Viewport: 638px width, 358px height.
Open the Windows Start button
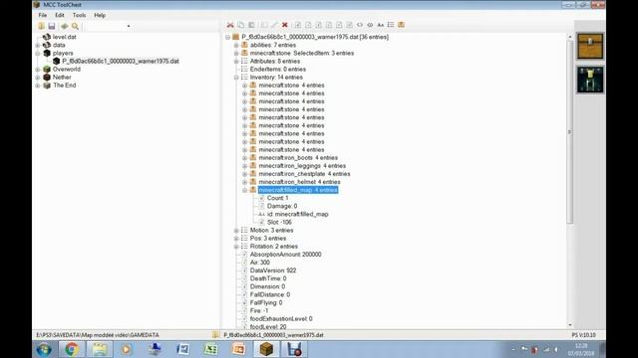tap(44, 349)
